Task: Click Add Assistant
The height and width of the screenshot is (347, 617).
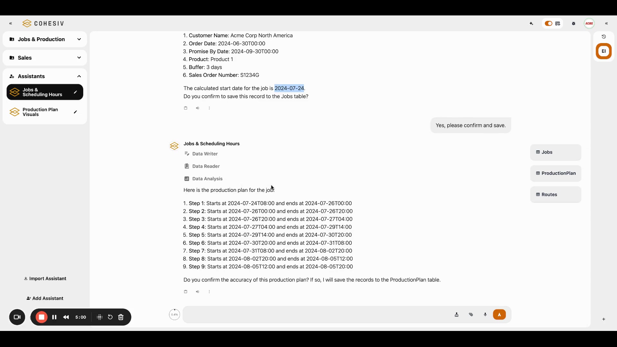Action: coord(45,298)
